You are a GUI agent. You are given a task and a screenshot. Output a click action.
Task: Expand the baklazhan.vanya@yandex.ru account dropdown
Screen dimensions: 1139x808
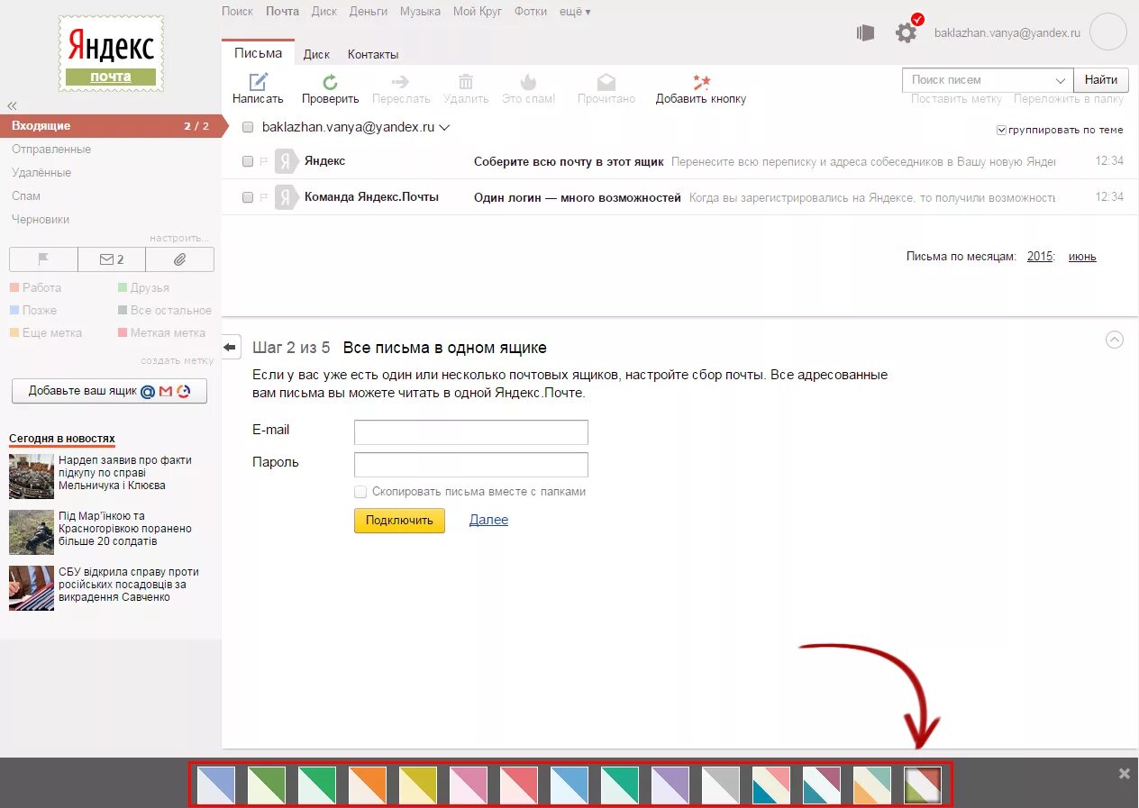point(444,128)
